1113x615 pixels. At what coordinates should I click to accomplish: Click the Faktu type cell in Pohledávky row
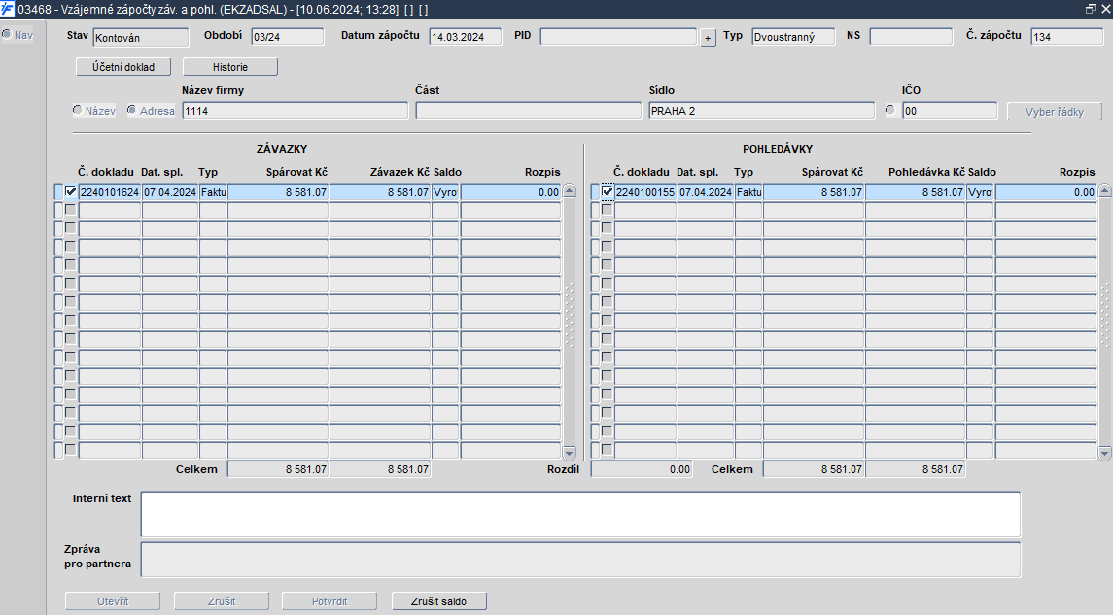pyautogui.click(x=748, y=192)
